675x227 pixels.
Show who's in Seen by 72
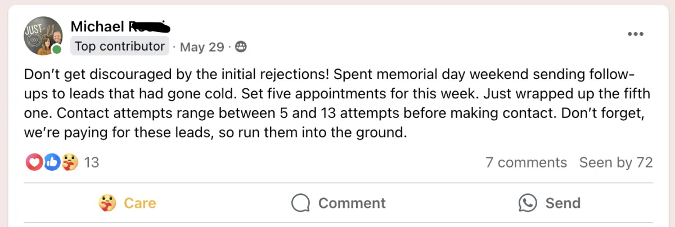coord(616,163)
